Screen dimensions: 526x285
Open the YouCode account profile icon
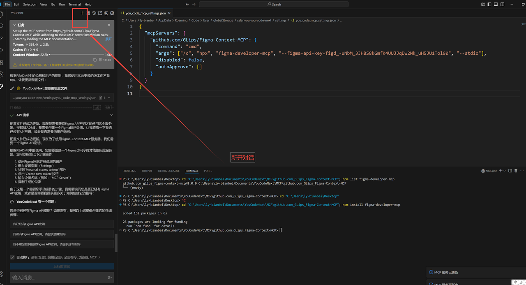(106, 13)
